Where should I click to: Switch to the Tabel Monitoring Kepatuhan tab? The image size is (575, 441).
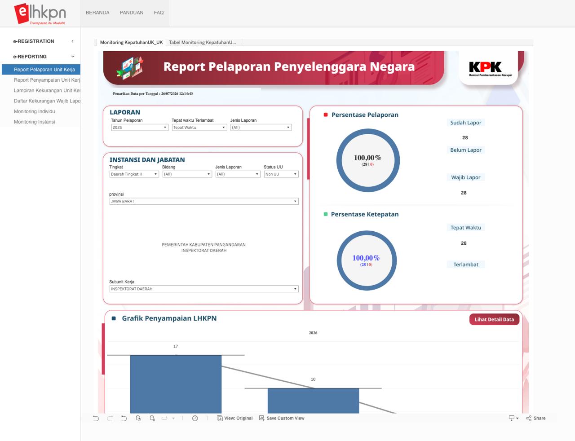pos(203,42)
